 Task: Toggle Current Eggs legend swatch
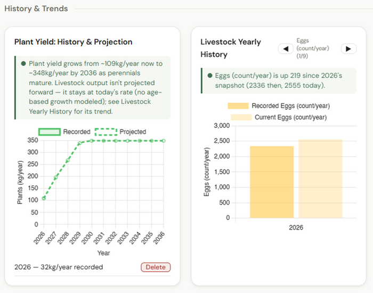coord(241,117)
